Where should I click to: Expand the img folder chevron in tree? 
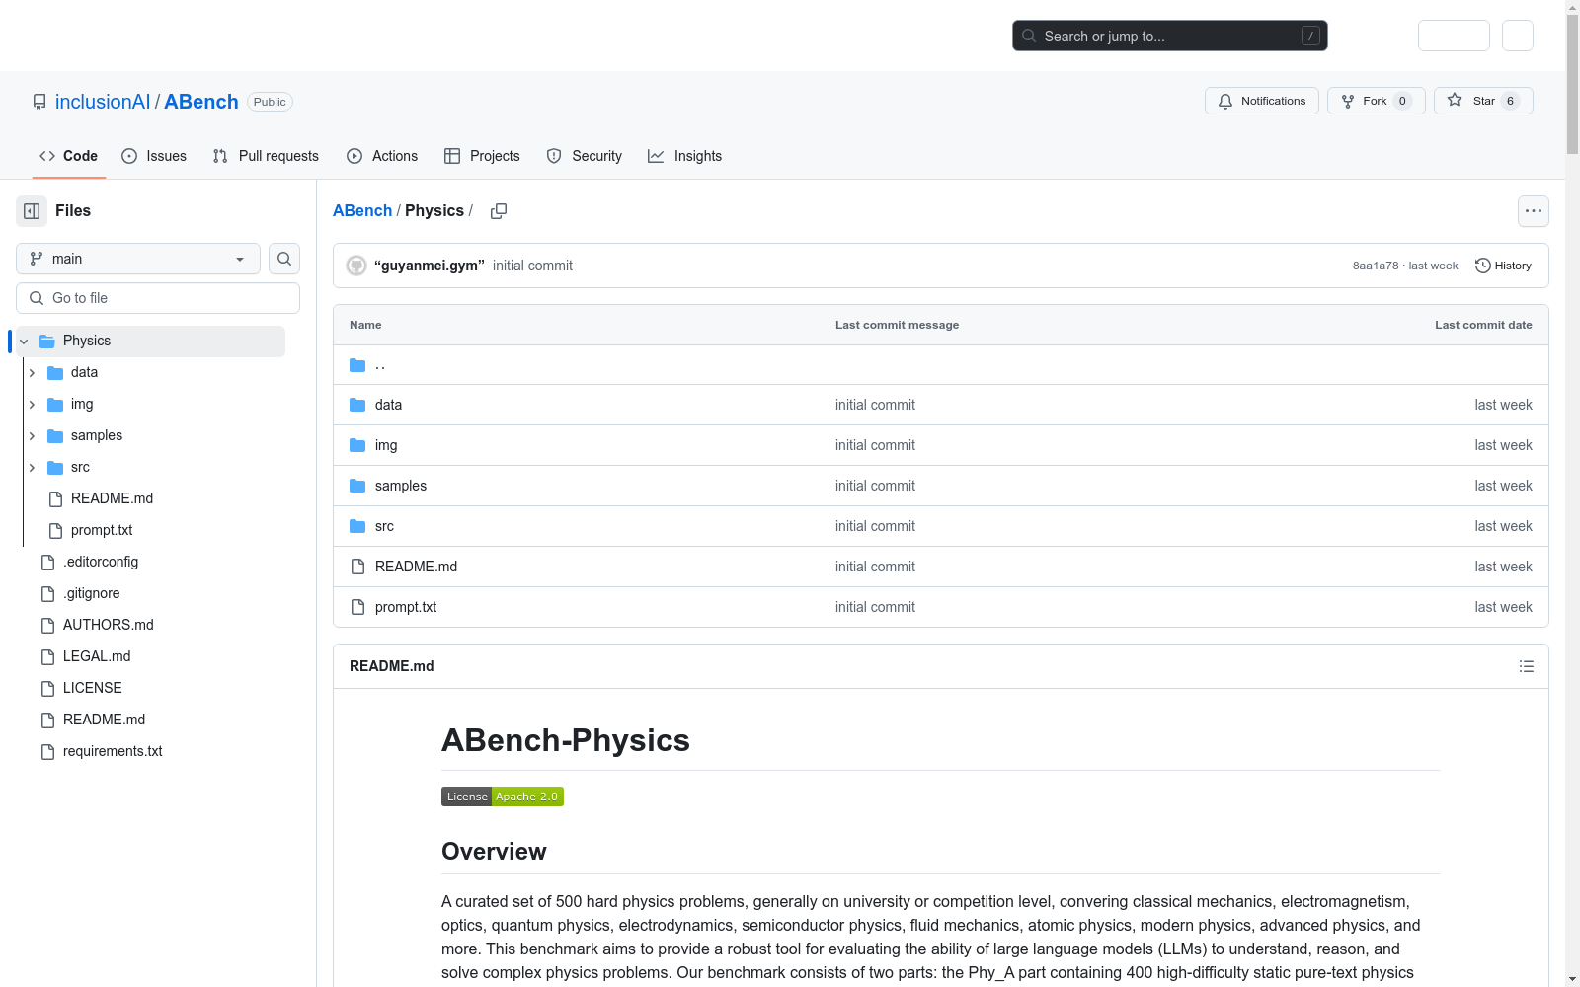coord(32,404)
